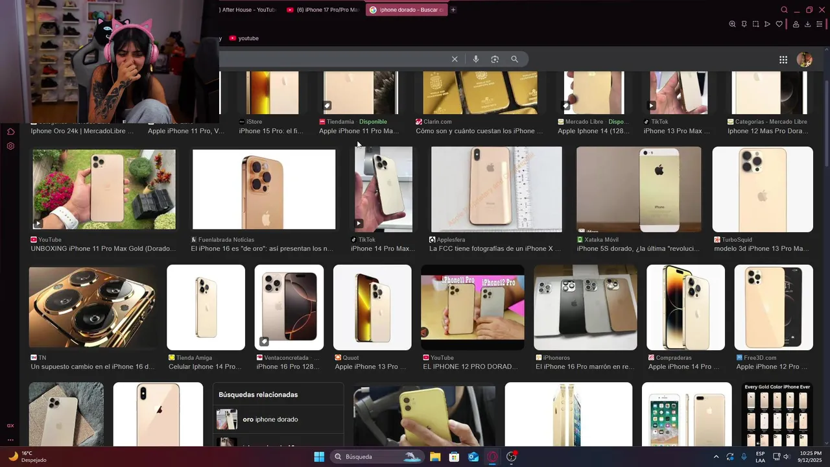Open Tienda Amiga Celular Iphone 14 image
This screenshot has width=830, height=467.
coord(206,307)
